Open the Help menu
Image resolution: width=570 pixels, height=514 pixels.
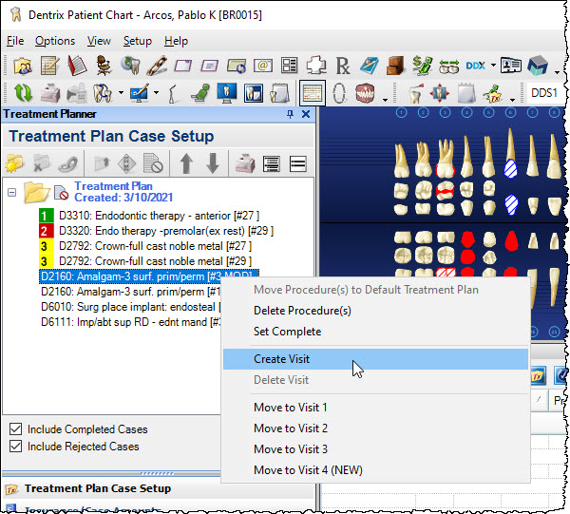tap(176, 41)
